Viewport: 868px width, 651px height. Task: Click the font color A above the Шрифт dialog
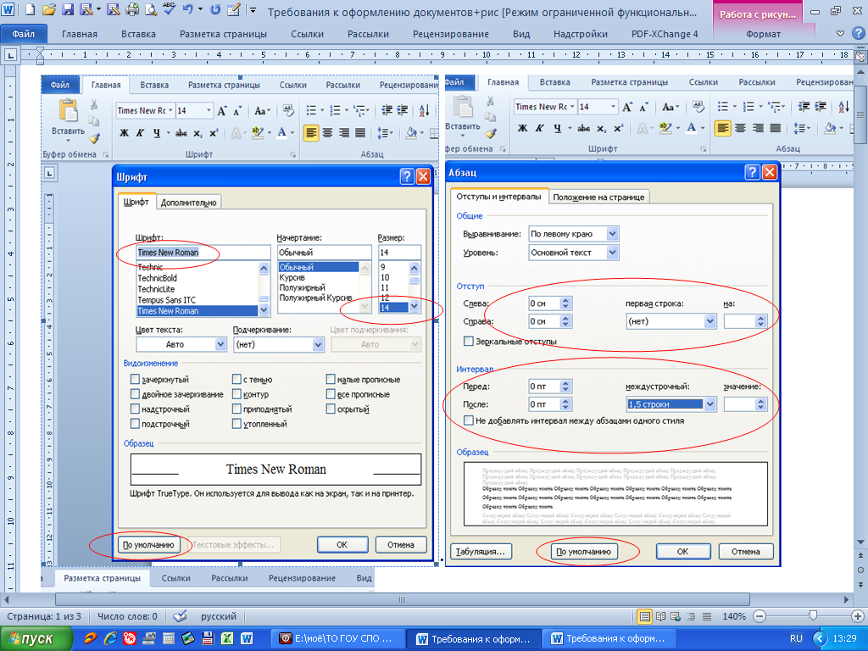[x=281, y=133]
